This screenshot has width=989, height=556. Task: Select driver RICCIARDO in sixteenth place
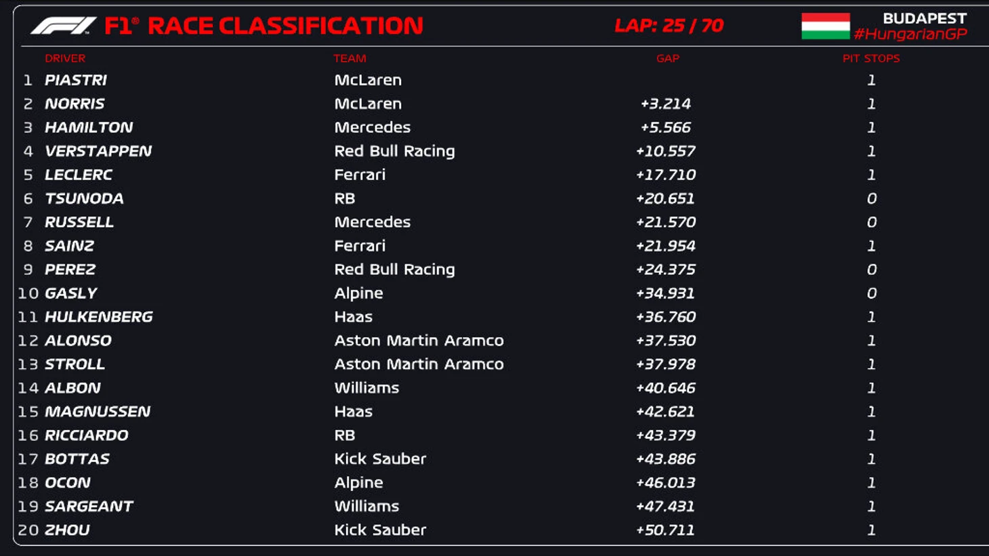(86, 435)
